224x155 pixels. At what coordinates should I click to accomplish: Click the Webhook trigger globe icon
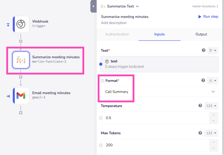tap(21, 24)
